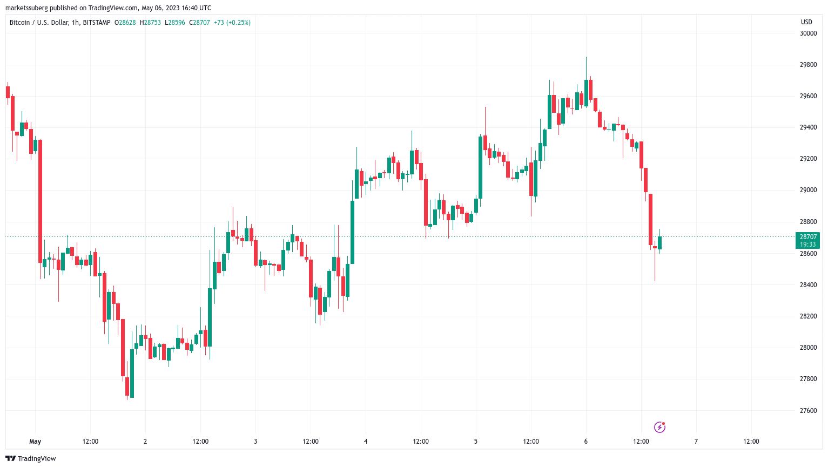Click the 30000 price axis label
This screenshot has width=828, height=468.
(x=808, y=33)
